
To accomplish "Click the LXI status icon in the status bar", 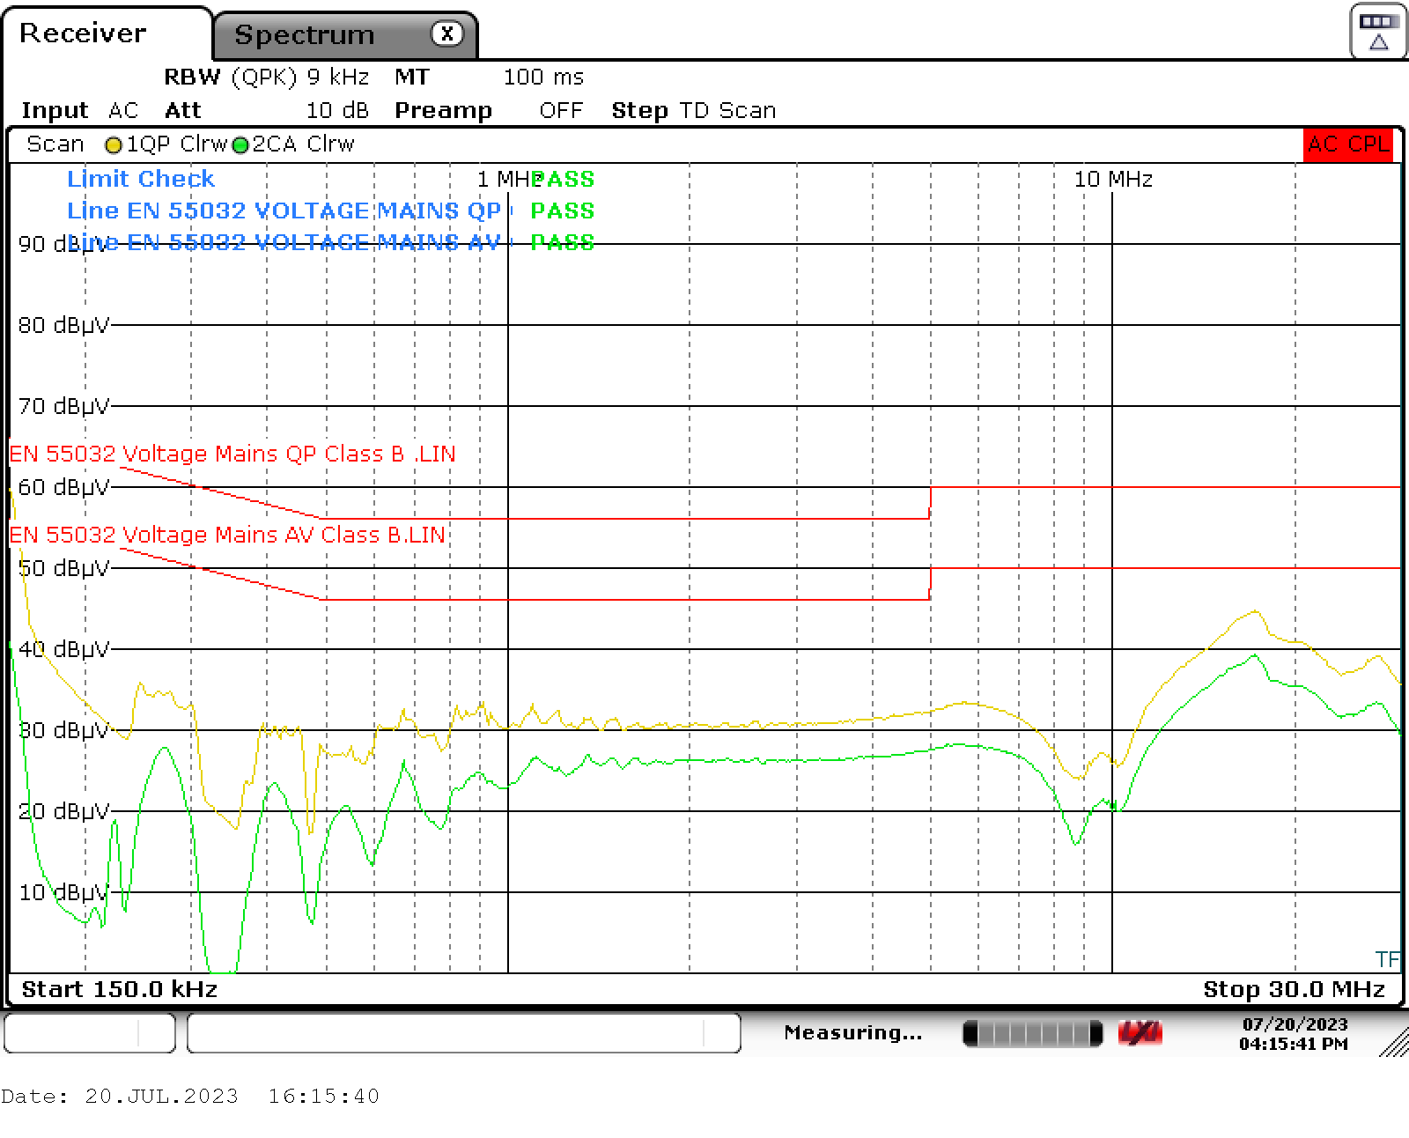I will (1139, 1031).
